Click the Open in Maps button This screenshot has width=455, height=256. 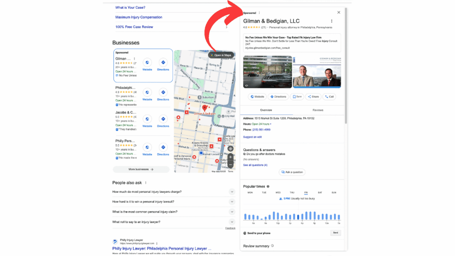click(221, 55)
